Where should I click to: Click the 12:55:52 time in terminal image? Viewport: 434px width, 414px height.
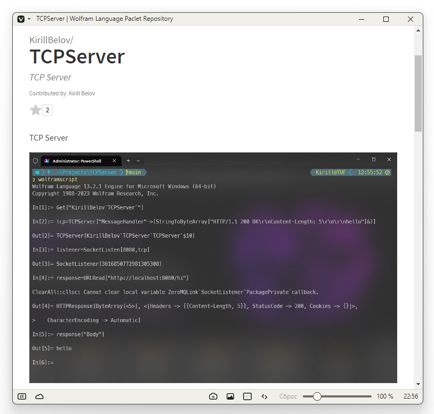(x=370, y=172)
